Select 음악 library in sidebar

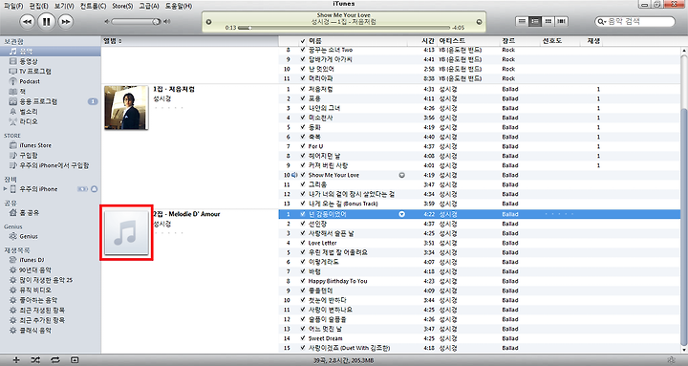tap(51, 52)
